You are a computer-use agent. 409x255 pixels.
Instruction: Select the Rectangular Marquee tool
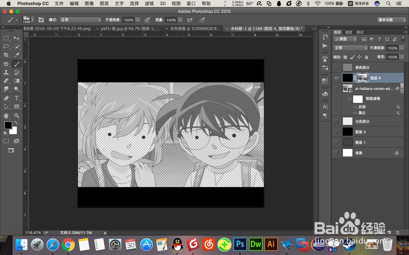point(6,38)
